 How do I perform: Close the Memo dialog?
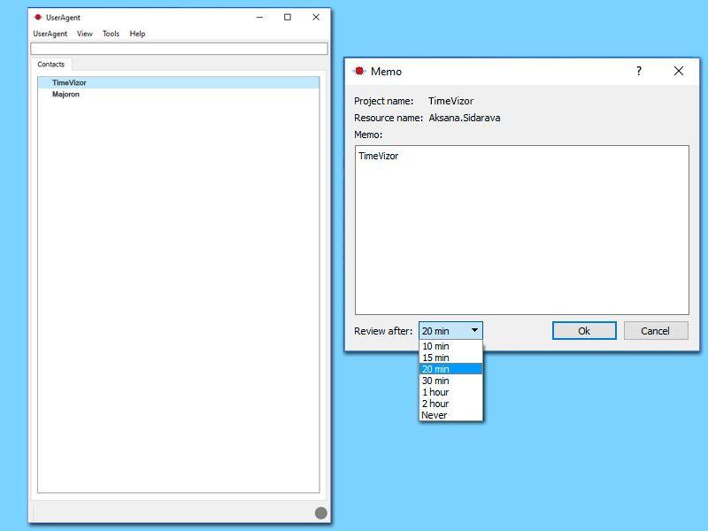(x=678, y=71)
